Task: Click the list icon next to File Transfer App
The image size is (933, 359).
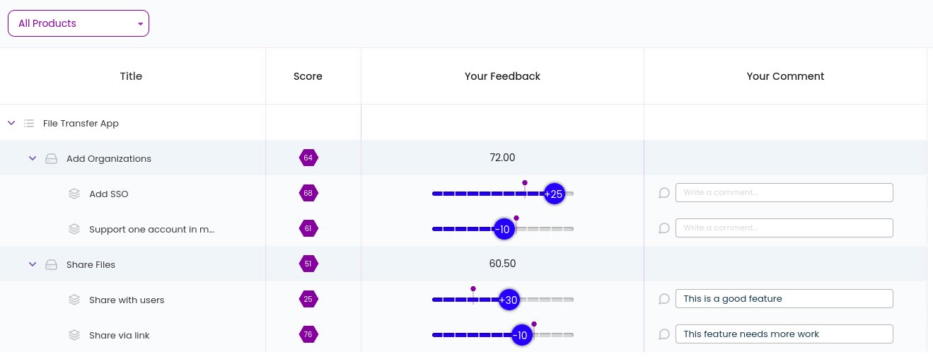Action: 29,123
